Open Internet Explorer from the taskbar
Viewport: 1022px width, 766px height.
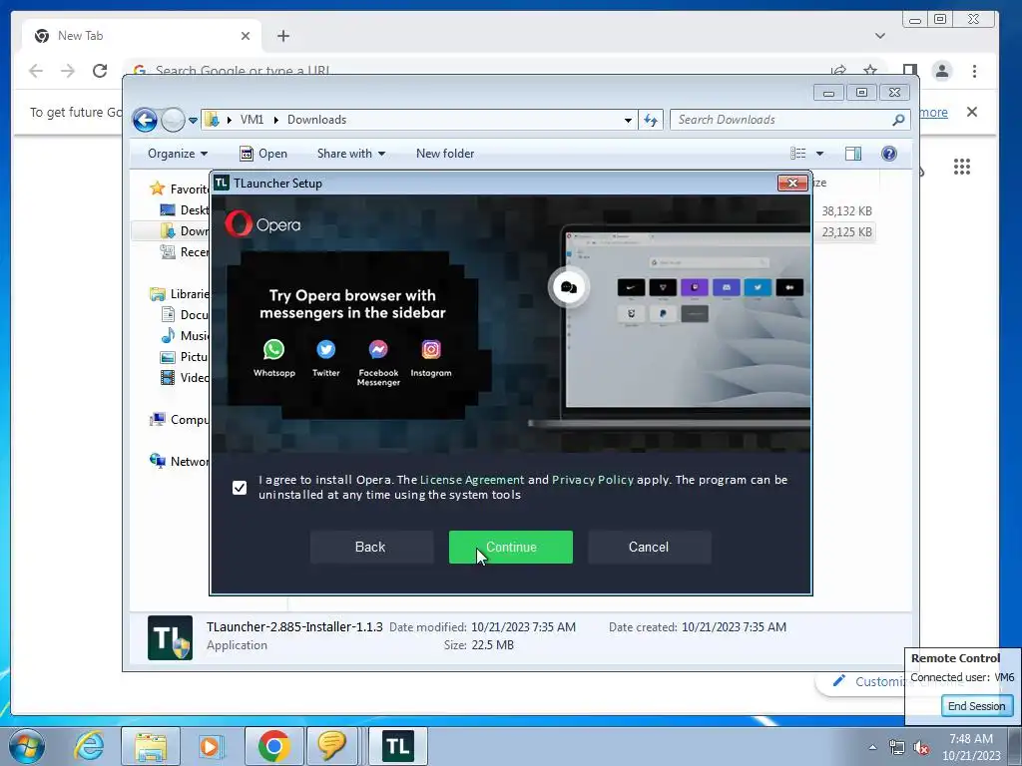[x=89, y=746]
